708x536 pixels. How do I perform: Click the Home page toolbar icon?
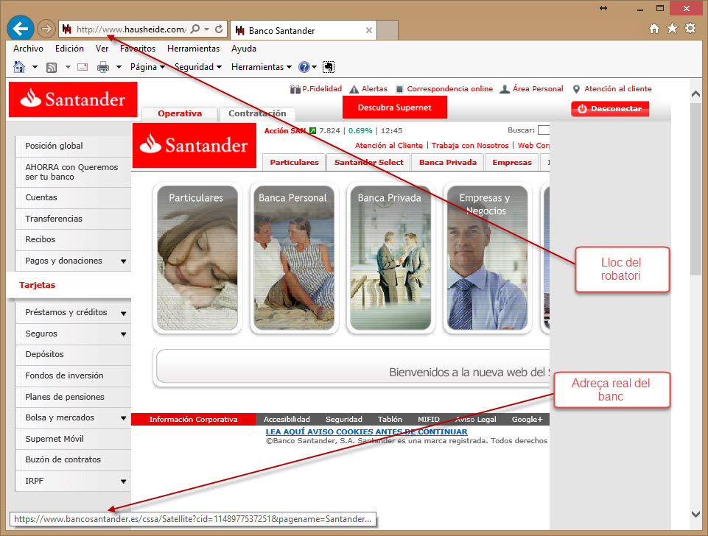pos(19,67)
